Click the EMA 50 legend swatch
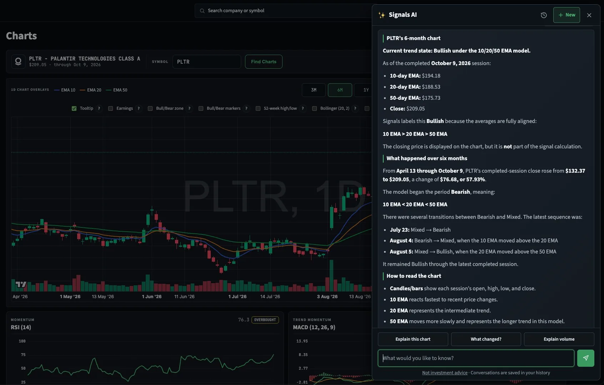 pos(109,90)
